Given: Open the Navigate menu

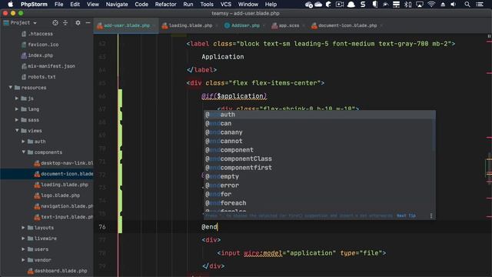Looking at the screenshot, I should 117,5.
